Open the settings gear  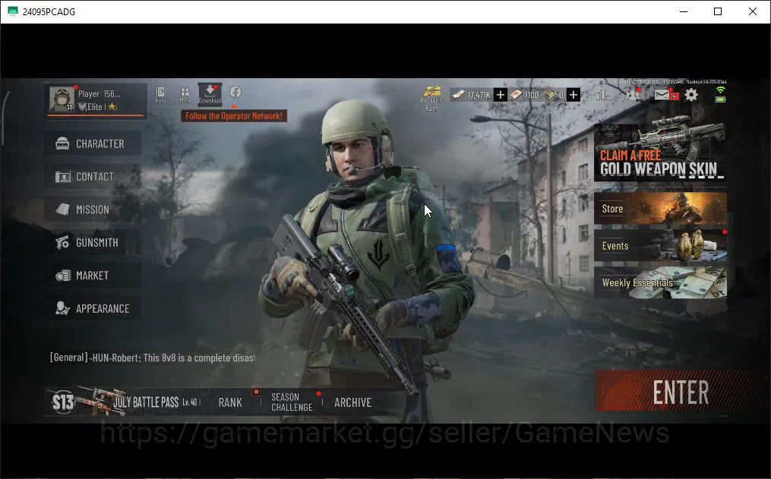pyautogui.click(x=691, y=94)
